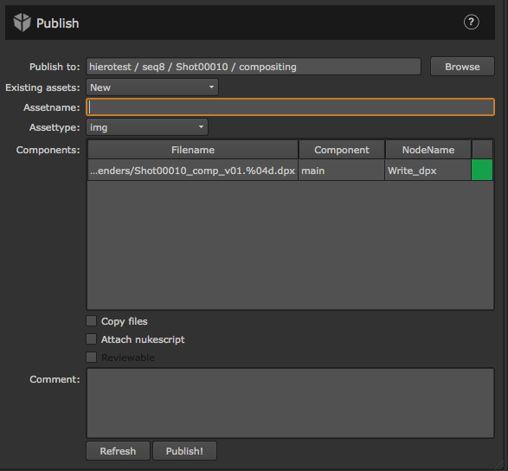508x471 pixels.
Task: Click the Component column header
Action: [342, 150]
